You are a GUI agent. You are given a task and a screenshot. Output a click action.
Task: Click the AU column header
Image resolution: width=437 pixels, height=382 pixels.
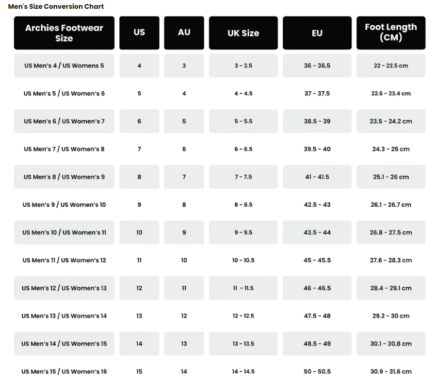coord(184,32)
